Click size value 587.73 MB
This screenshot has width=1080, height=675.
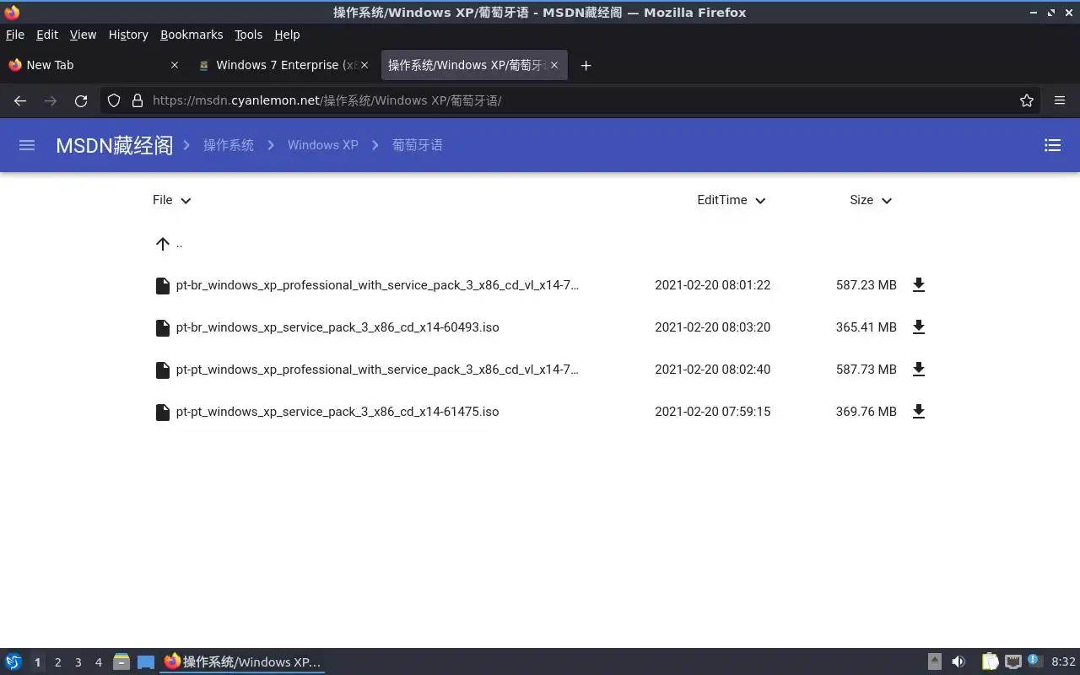(x=867, y=370)
